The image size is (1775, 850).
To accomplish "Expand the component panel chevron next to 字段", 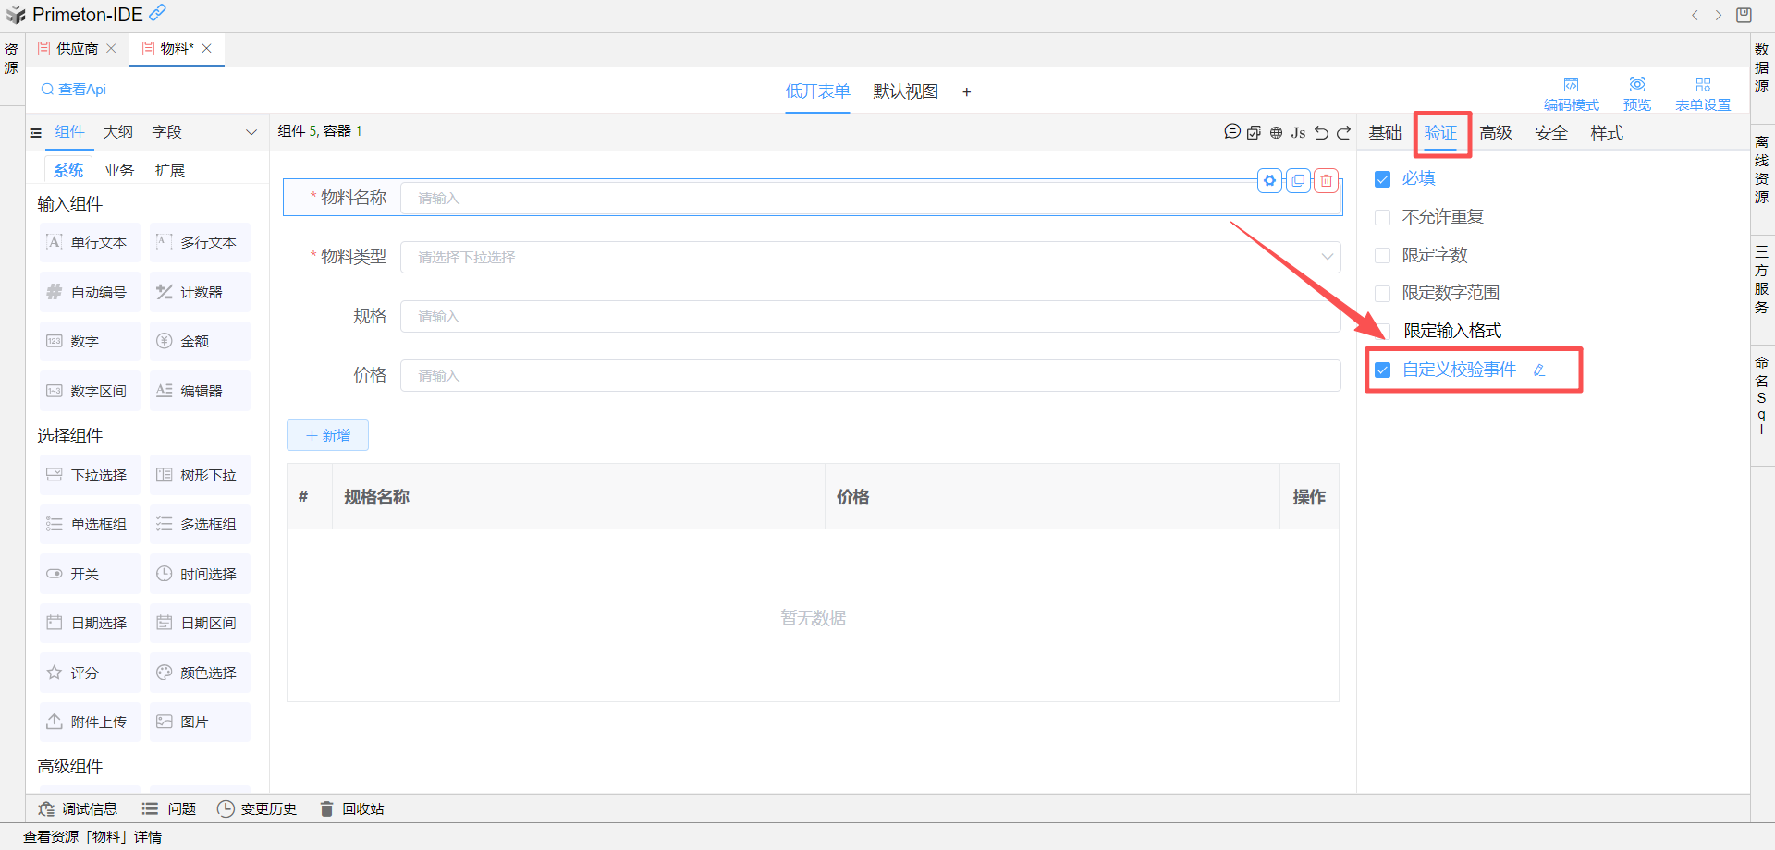I will pos(251,132).
